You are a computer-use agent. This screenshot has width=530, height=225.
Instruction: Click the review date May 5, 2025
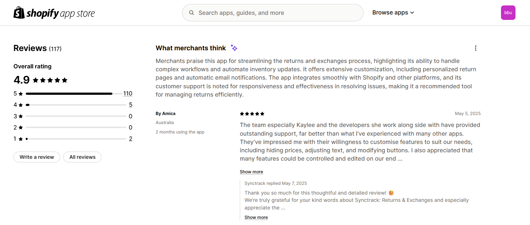click(468, 114)
